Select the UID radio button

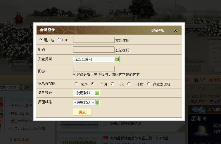(59, 40)
